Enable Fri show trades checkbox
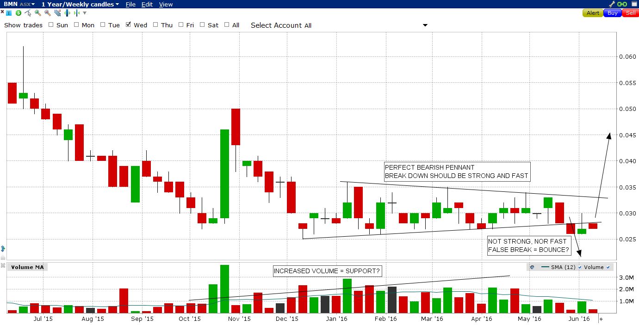This screenshot has height=325, width=639. point(181,25)
